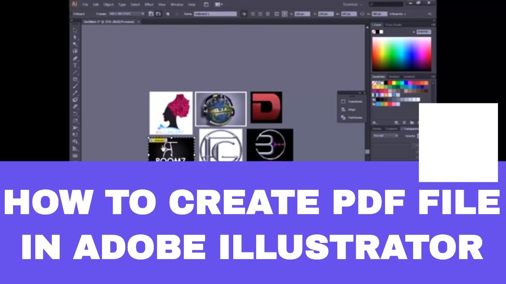Select the Paintbrush tool
The width and height of the screenshot is (506, 284).
click(75, 86)
